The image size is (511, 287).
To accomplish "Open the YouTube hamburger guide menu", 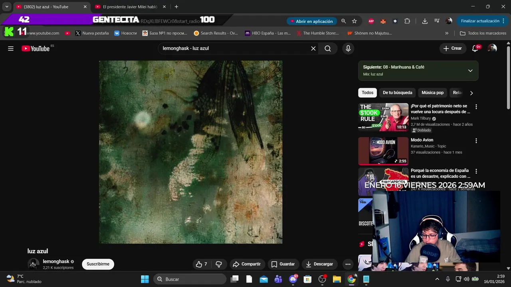I will [11, 49].
